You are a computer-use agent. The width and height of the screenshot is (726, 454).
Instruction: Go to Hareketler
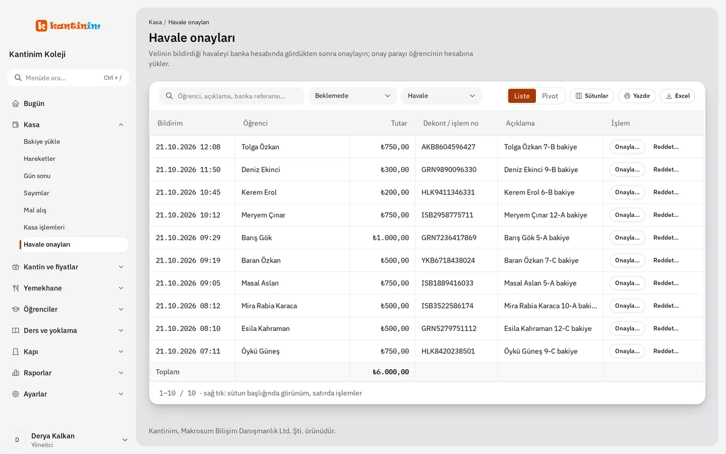[x=40, y=159]
